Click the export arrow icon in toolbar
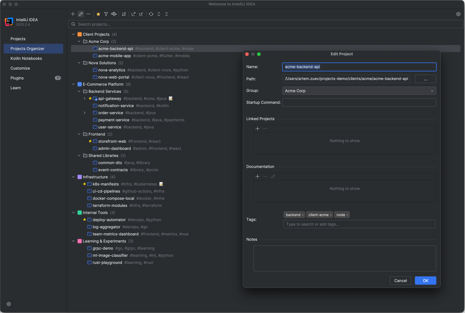465x313 pixels. (x=133, y=14)
